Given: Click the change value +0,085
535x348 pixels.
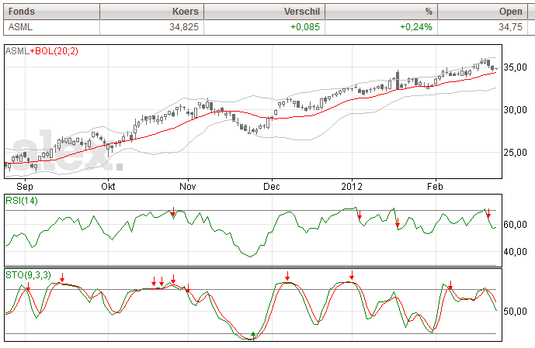Looking at the screenshot, I should click(x=305, y=27).
